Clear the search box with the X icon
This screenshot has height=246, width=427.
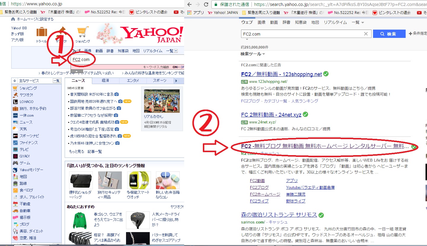(x=366, y=34)
